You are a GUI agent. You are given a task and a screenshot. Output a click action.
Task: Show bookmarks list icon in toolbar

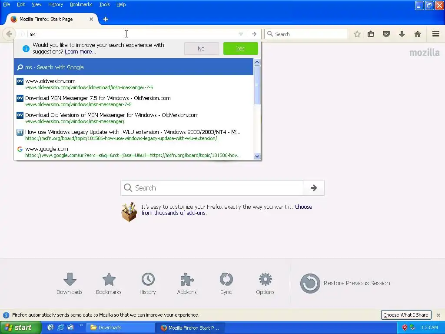tap(371, 34)
